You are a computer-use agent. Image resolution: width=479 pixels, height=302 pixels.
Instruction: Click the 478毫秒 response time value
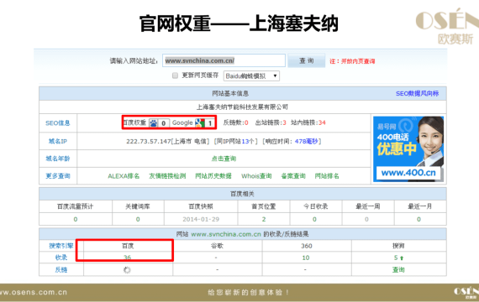coord(307,141)
